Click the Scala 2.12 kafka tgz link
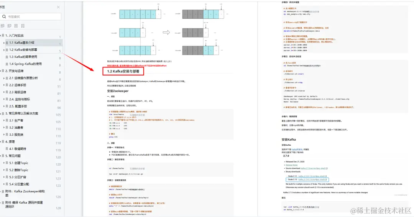The height and width of the screenshot is (217, 414). [307, 176]
